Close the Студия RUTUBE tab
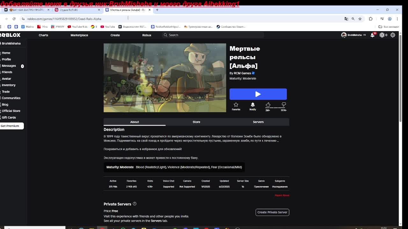This screenshot has height=229, width=408. click(x=99, y=10)
